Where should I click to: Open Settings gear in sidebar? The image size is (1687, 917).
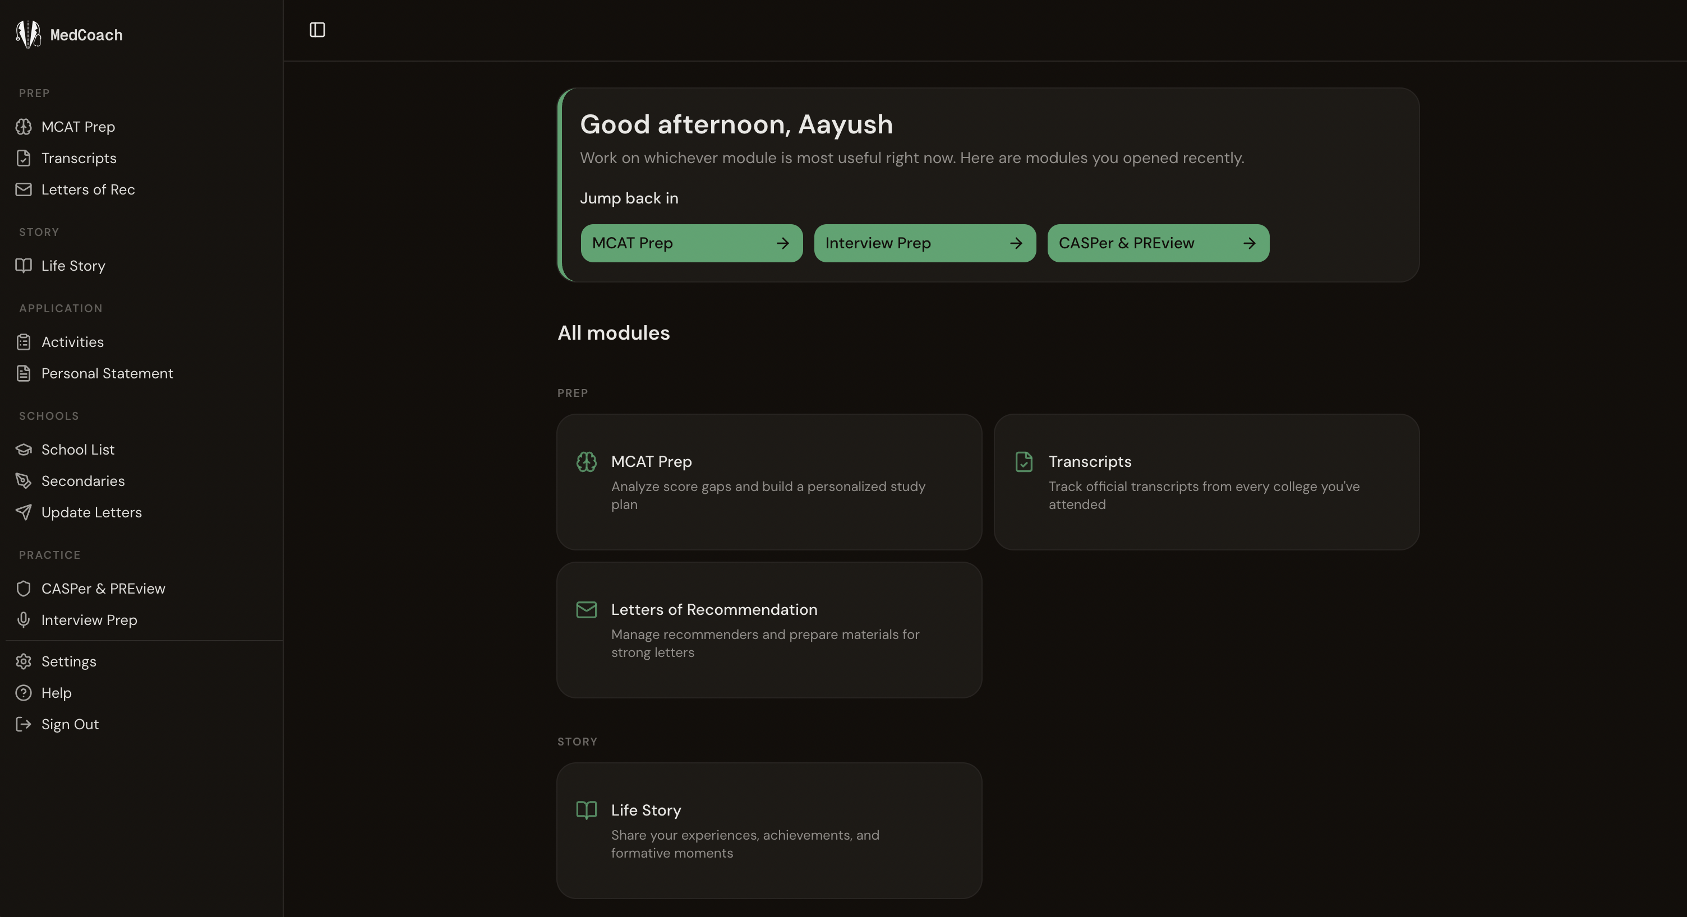[x=24, y=661]
